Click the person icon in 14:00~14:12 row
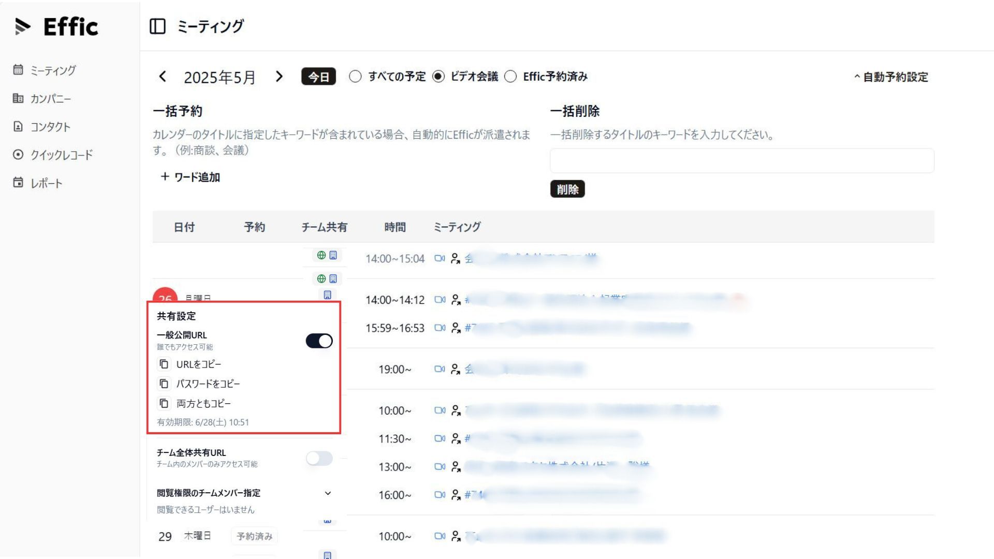The width and height of the screenshot is (994, 559). tap(456, 300)
